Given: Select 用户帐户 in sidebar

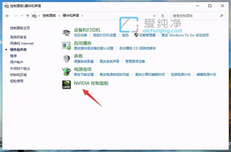Looking at the screenshot, I should 17,62.
